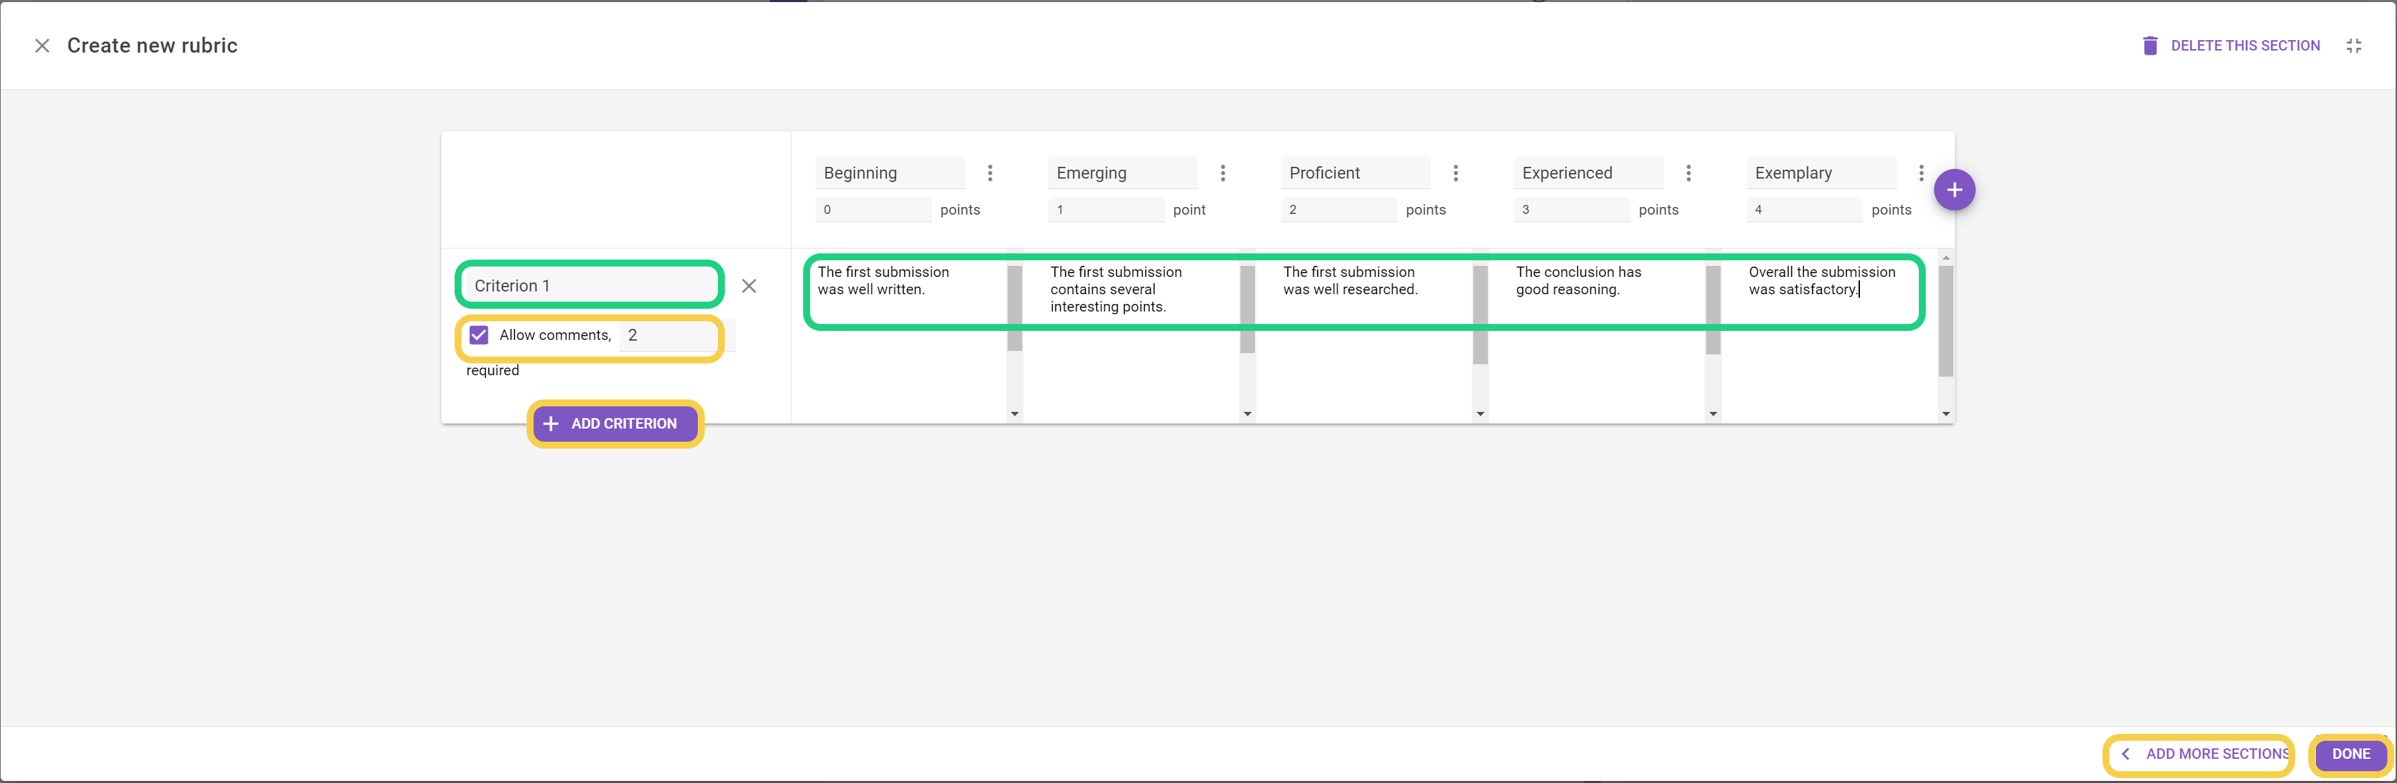Add a new level with plus button
The width and height of the screenshot is (2397, 783).
(1954, 190)
